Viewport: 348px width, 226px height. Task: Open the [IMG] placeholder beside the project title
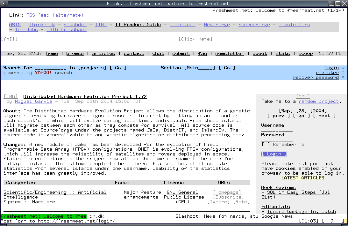click(11, 96)
